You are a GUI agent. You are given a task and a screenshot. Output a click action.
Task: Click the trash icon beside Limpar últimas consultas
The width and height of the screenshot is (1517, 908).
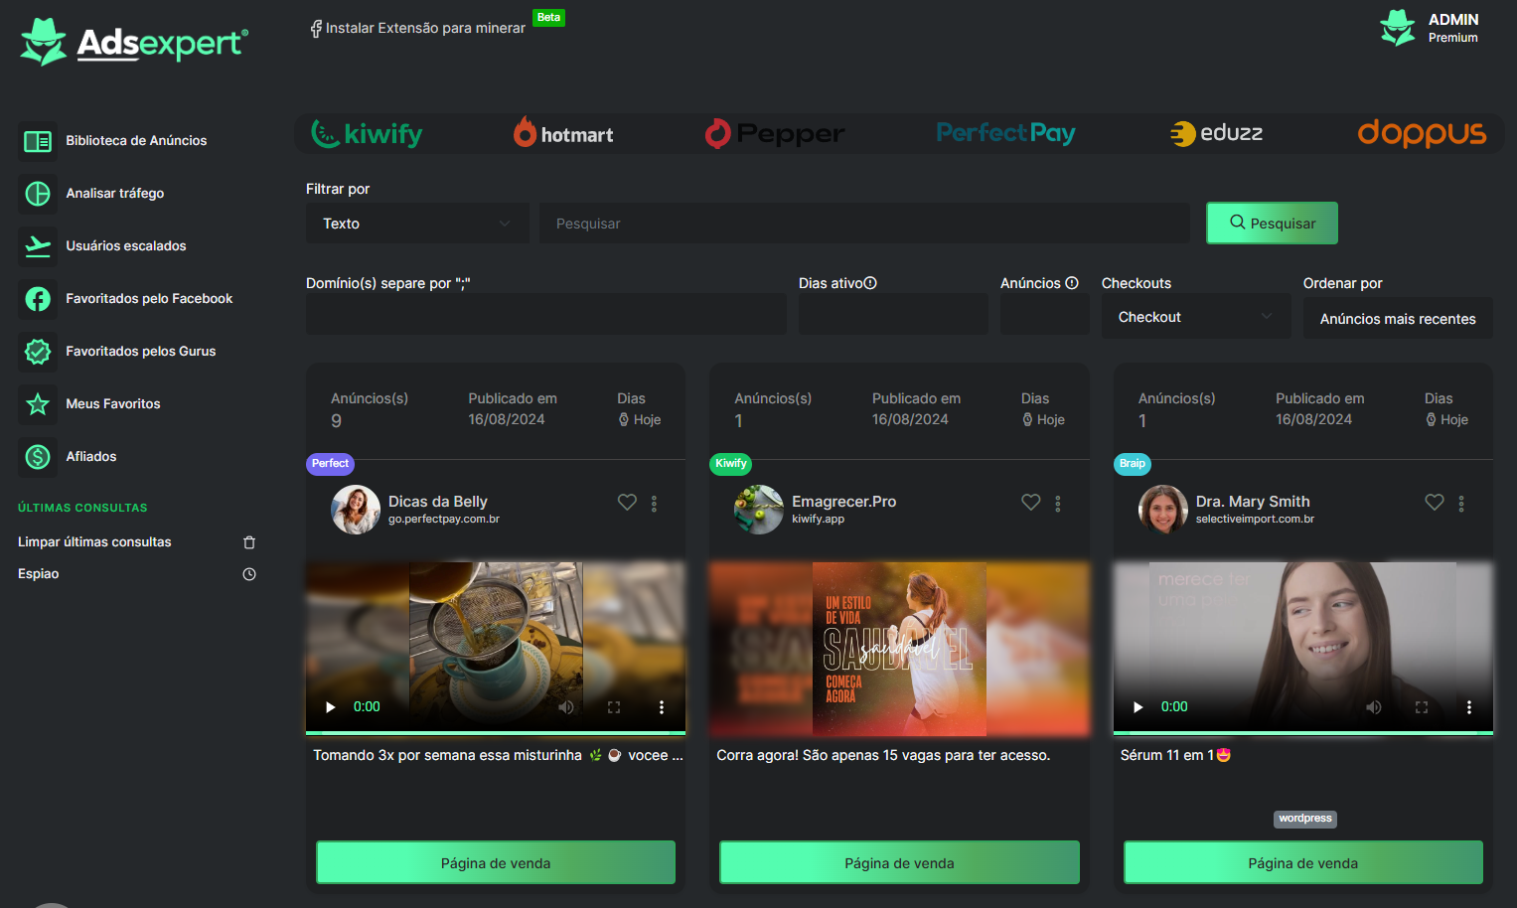click(249, 542)
